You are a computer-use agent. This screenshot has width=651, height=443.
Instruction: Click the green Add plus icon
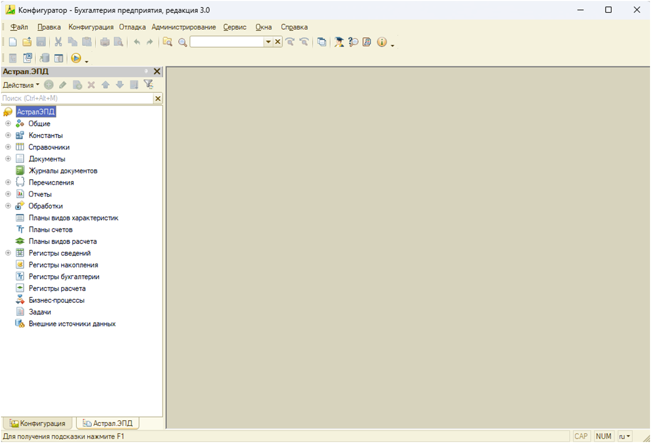click(49, 85)
